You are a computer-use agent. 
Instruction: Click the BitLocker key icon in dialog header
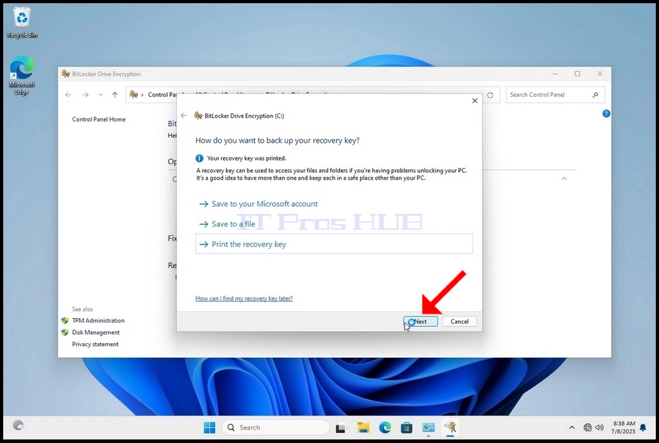198,115
